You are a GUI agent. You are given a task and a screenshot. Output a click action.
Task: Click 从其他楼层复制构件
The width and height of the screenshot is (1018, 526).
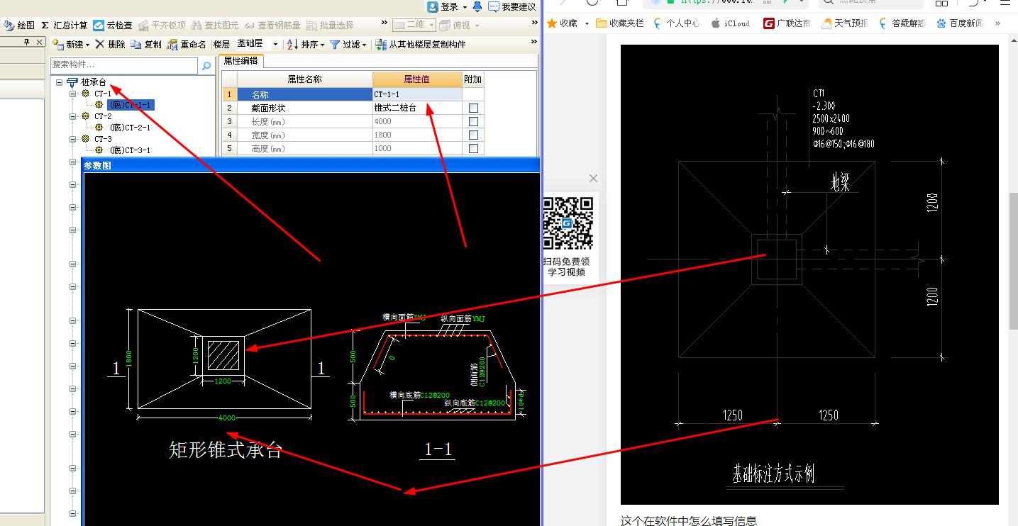(421, 44)
